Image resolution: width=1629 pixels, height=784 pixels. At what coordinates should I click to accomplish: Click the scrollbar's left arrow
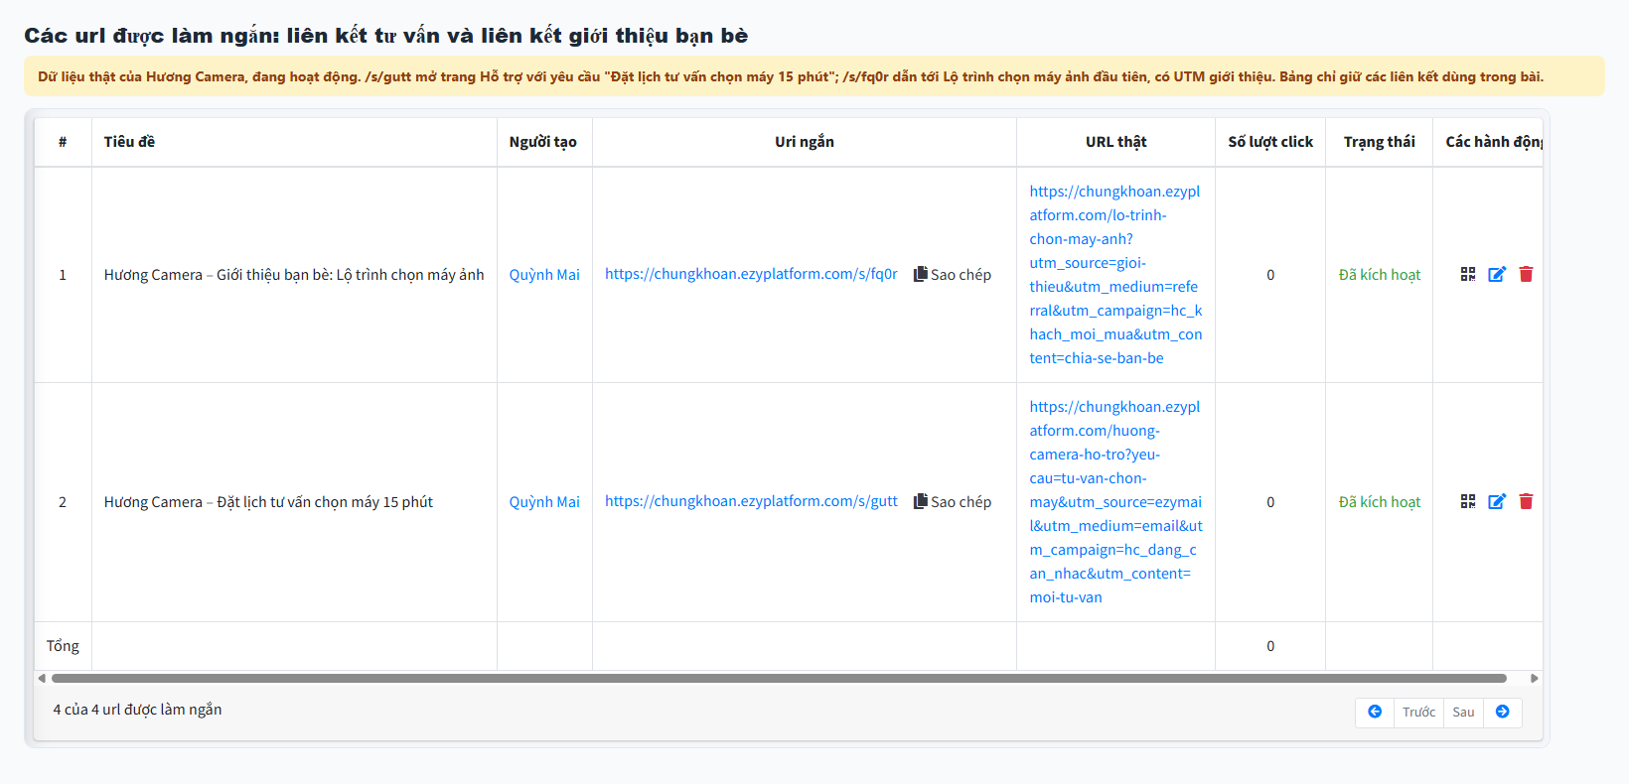coord(42,679)
